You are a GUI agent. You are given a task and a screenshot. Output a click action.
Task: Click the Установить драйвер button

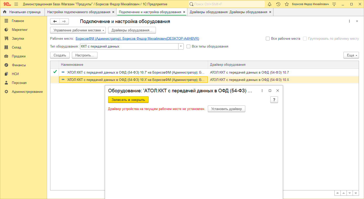coord(227,109)
